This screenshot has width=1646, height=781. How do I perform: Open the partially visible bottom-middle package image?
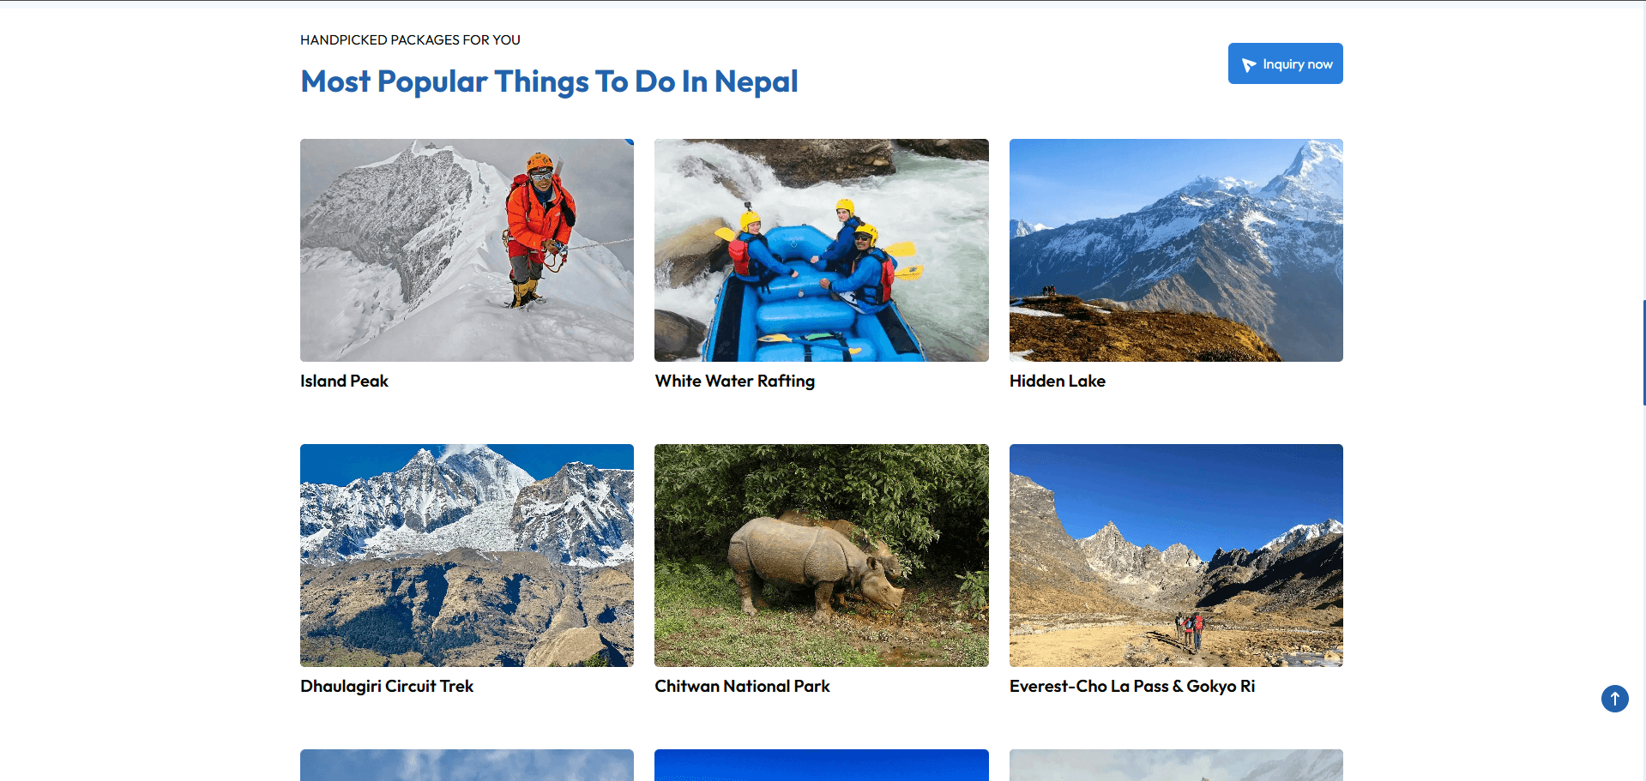tap(821, 766)
